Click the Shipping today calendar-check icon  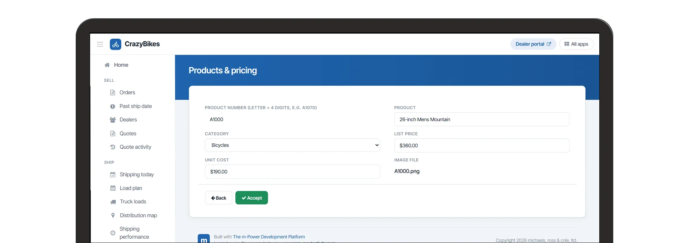[x=113, y=175]
